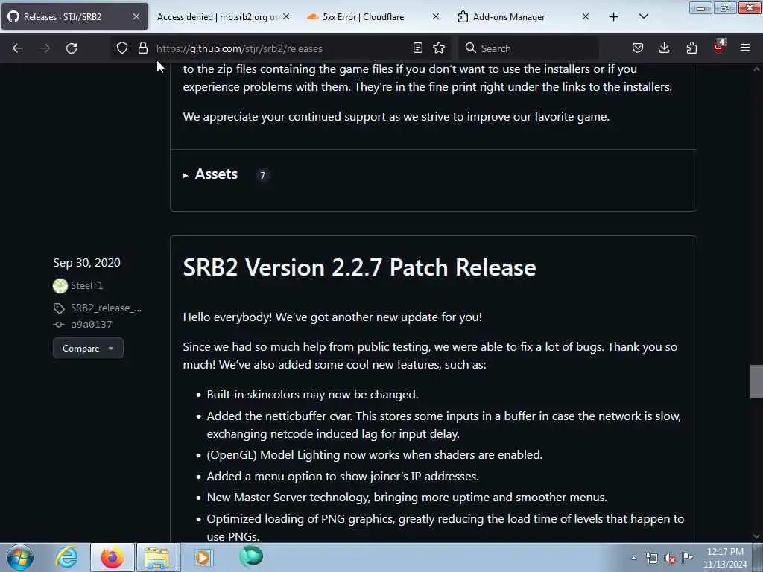The width and height of the screenshot is (763, 572).
Task: Click the SteelT1 avatar image
Action: (x=60, y=285)
